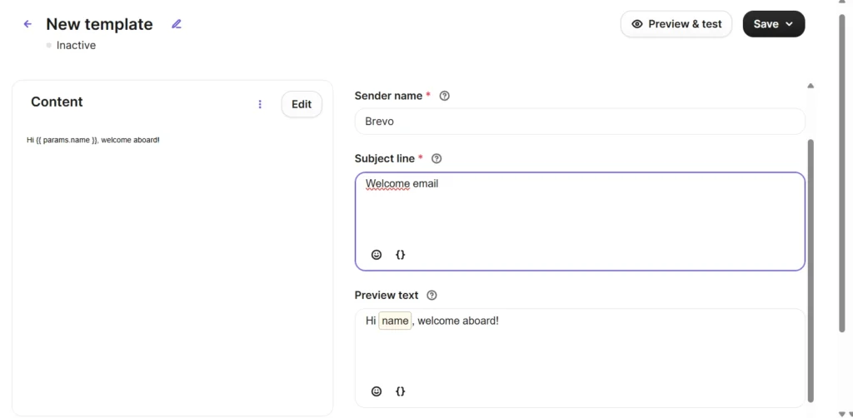The width and height of the screenshot is (853, 418).
Task: Show Subject line help tooltip icon
Action: [x=436, y=159]
